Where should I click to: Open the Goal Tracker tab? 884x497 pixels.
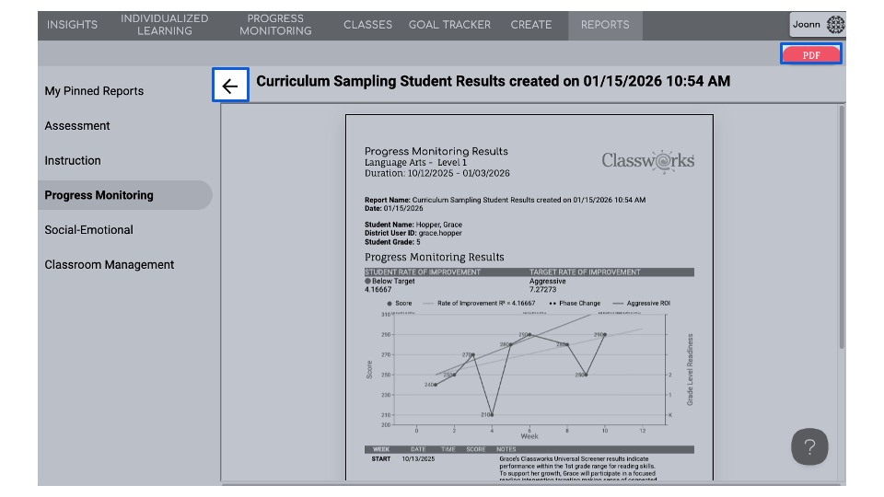[449, 25]
